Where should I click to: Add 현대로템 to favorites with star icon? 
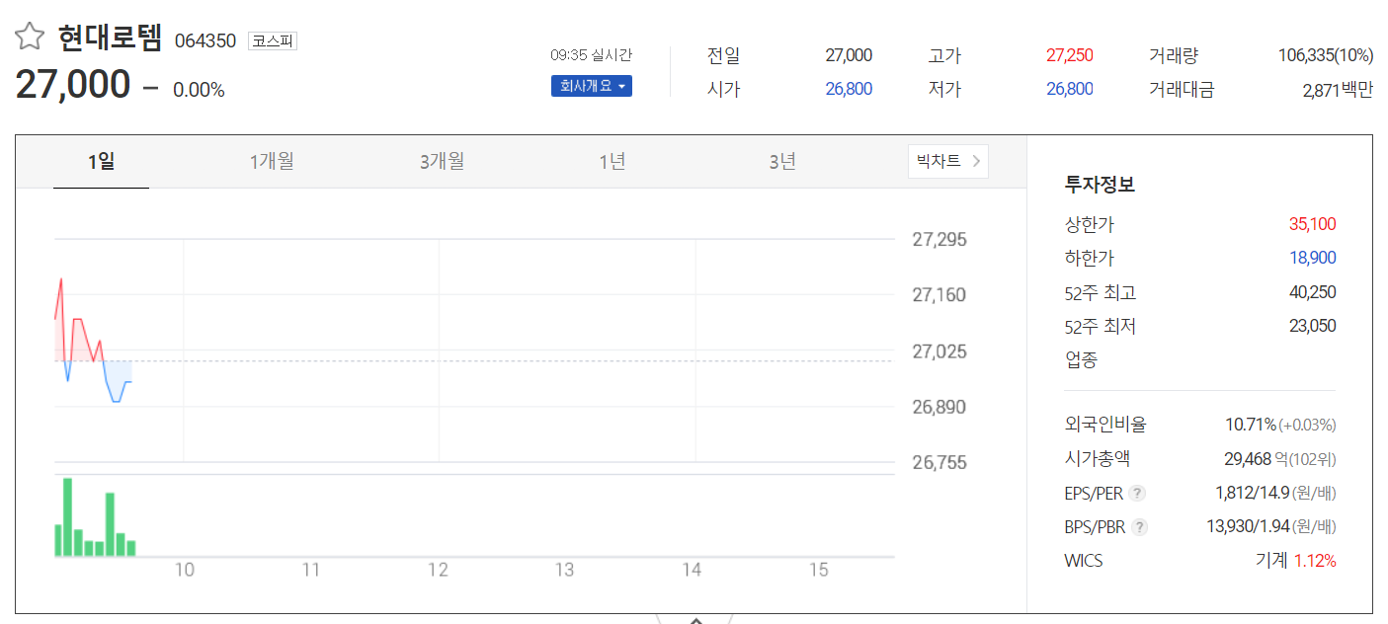click(x=30, y=38)
